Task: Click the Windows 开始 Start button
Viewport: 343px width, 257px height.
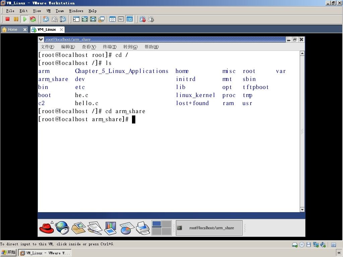Action: [8, 253]
